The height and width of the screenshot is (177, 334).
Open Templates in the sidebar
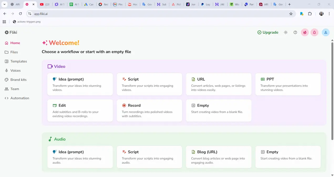point(18,61)
